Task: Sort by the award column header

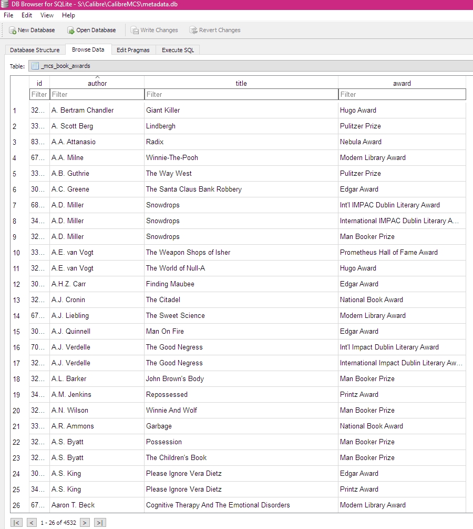Action: click(x=402, y=83)
